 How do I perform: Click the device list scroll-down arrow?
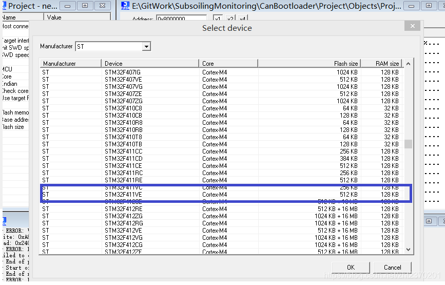pyautogui.click(x=408, y=250)
